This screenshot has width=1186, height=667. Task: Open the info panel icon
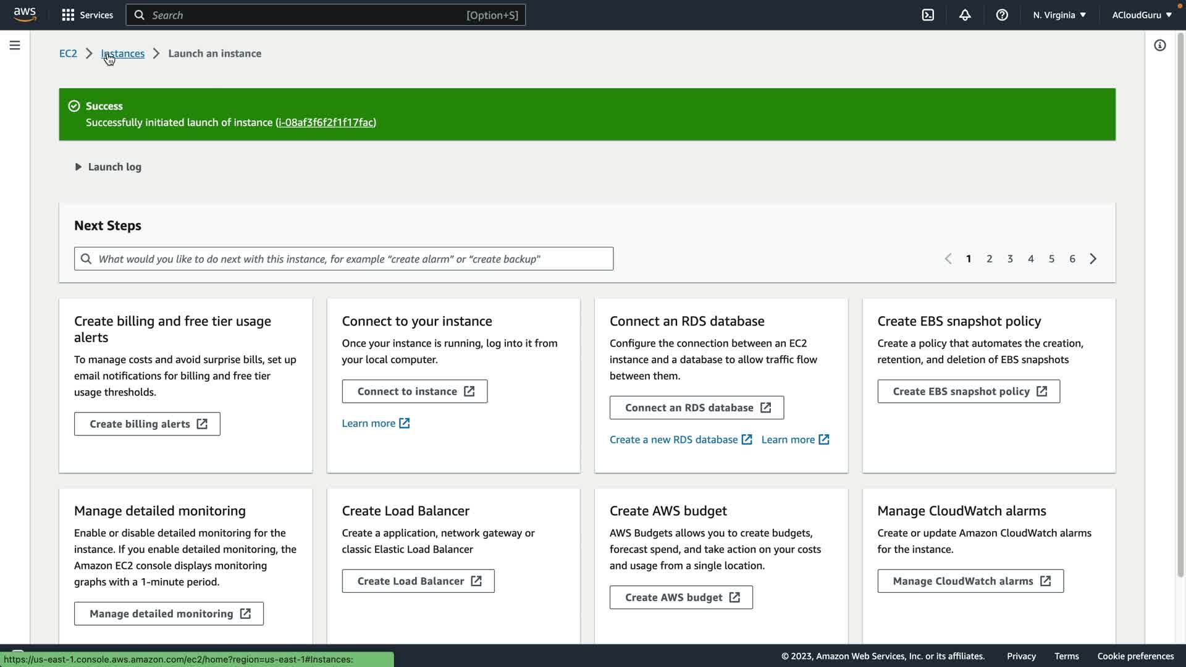click(x=1160, y=45)
